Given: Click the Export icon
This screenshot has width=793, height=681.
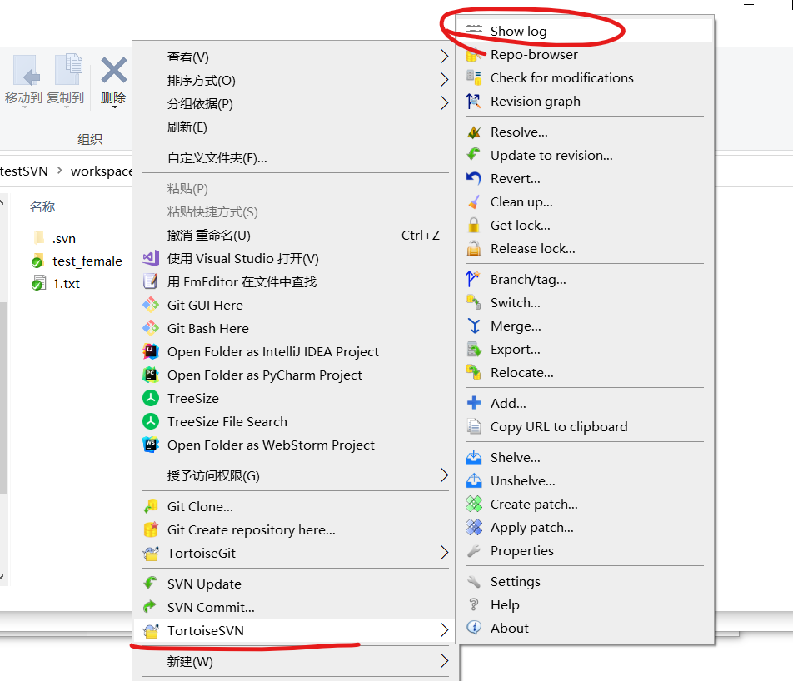Looking at the screenshot, I should pos(474,349).
